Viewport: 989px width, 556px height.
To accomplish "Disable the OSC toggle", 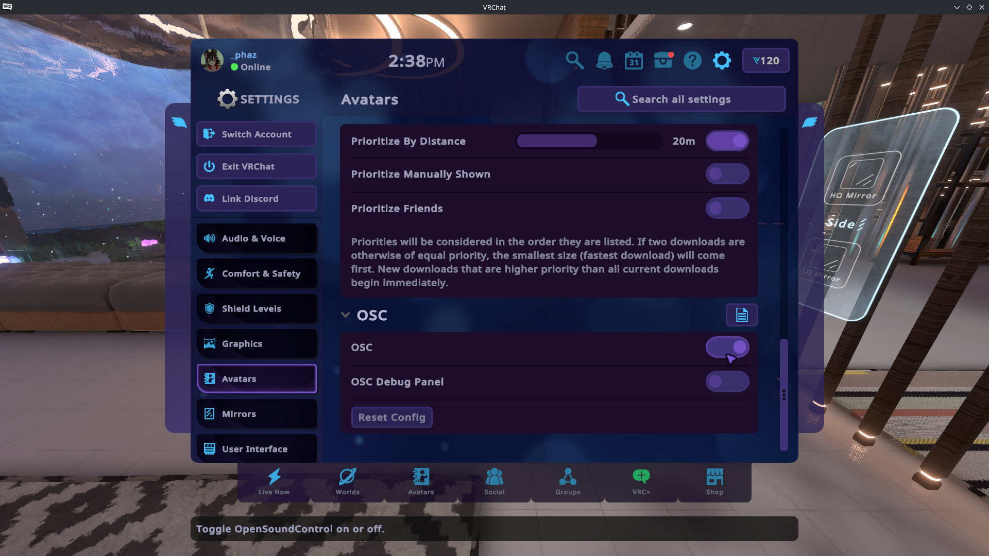I will 727,347.
